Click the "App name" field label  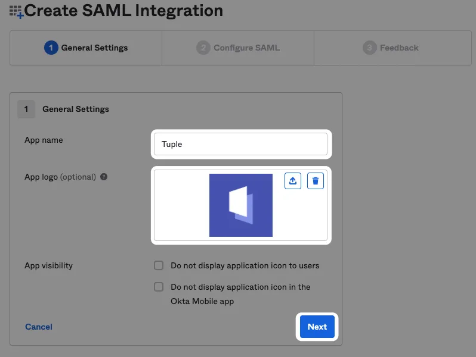click(44, 140)
